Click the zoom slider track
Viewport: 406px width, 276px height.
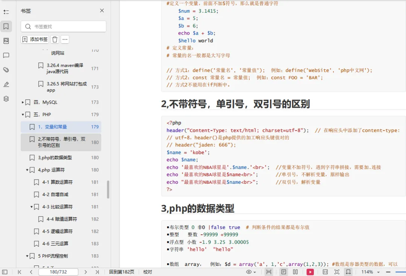[x=401, y=272]
